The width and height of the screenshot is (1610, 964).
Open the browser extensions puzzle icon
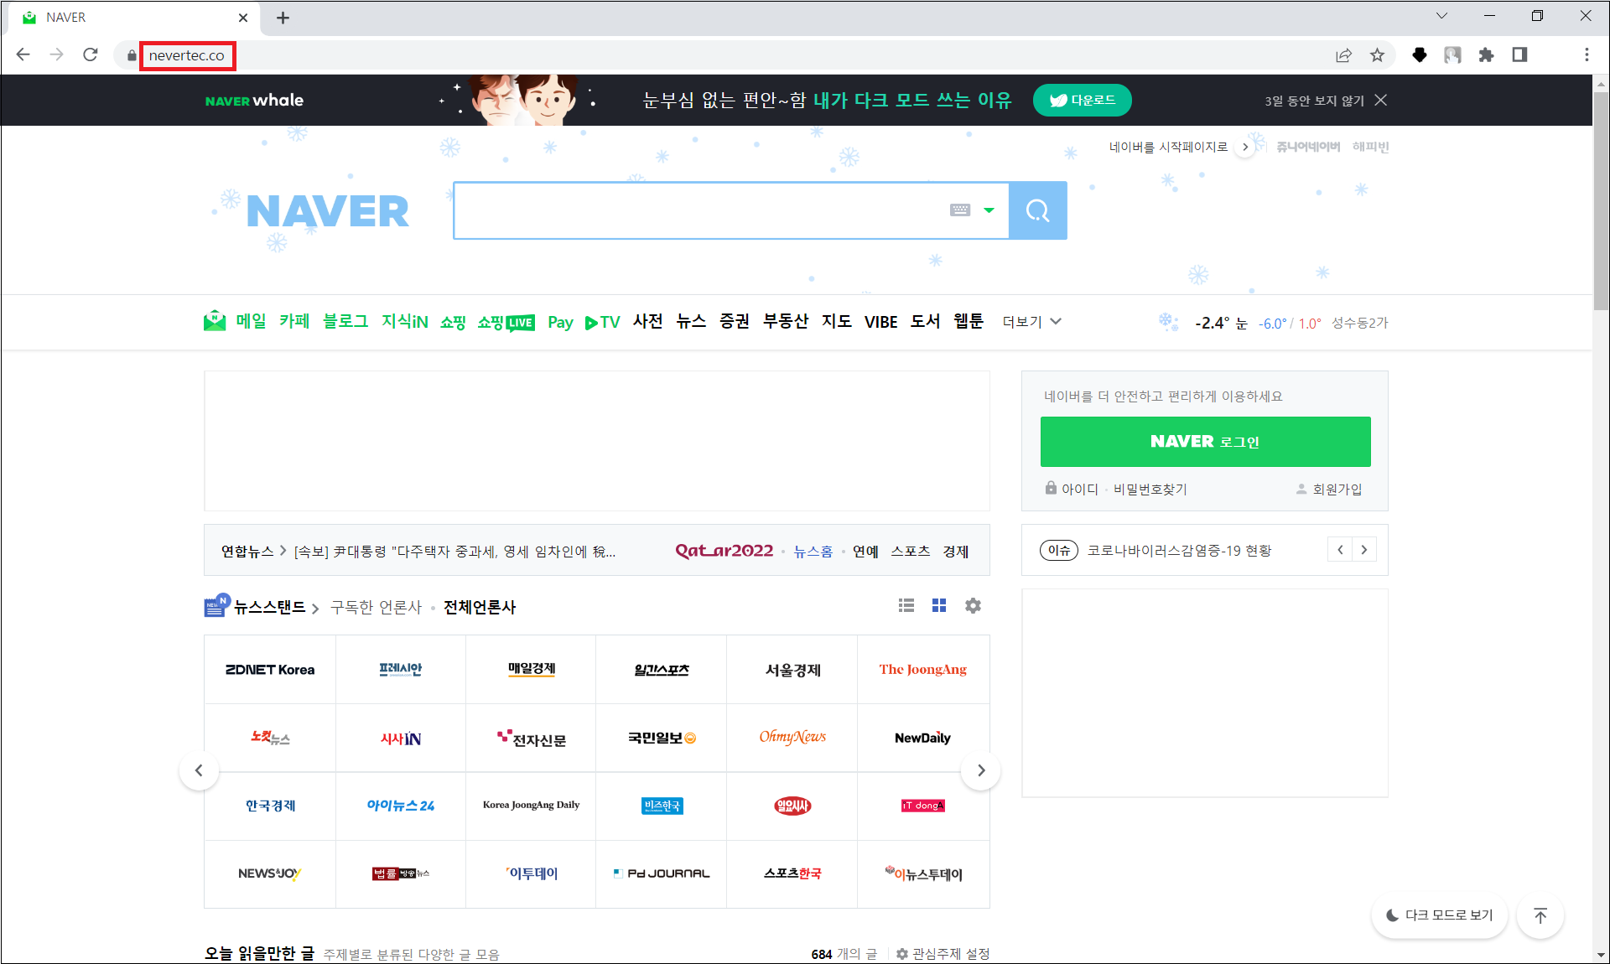(1486, 55)
